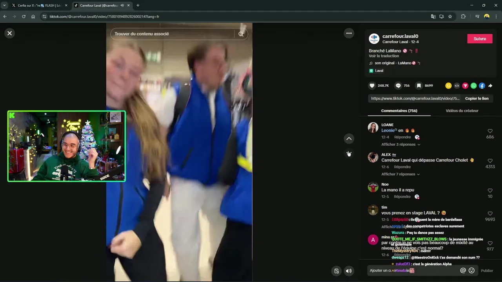Close the Carrefour Laval tab
Viewport: 502px width, 282px height.
[129, 5]
